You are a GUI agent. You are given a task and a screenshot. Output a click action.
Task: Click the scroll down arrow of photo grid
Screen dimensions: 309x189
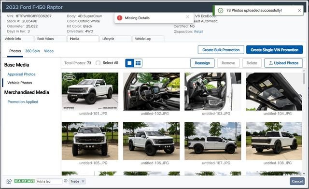pos(304,174)
